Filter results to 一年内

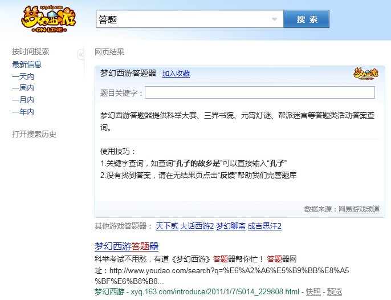[x=23, y=112]
